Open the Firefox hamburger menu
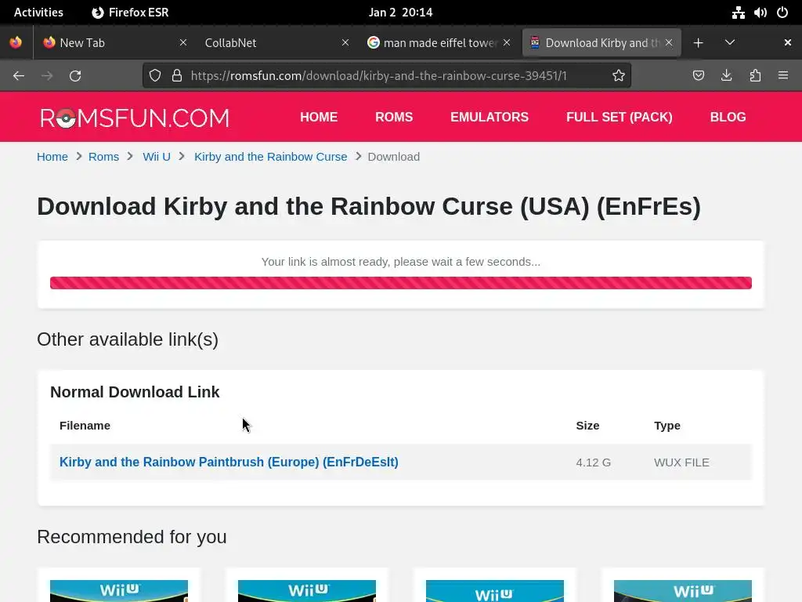 tap(783, 76)
